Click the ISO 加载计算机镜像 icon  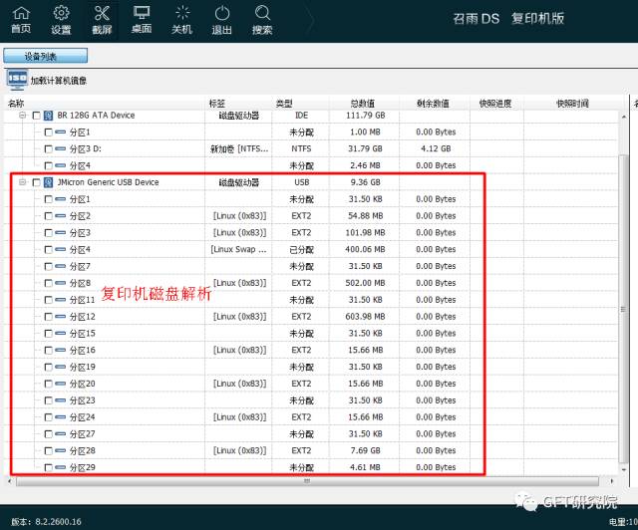(17, 80)
